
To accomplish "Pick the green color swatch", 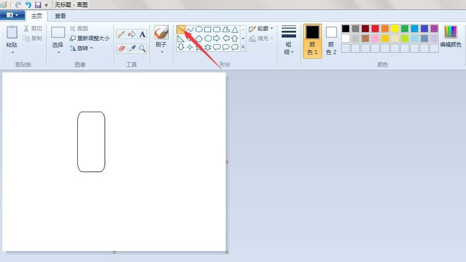I will coord(404,28).
